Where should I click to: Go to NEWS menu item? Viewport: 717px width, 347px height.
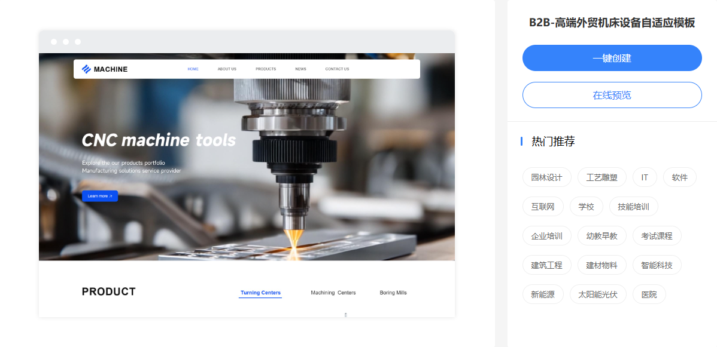[300, 69]
